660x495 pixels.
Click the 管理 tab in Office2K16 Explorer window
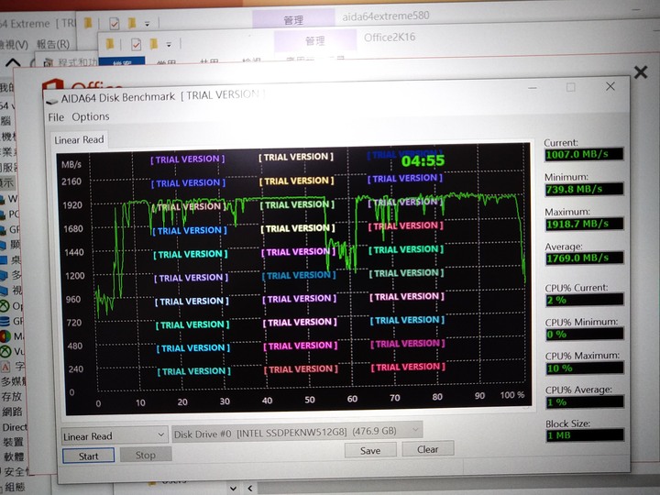(x=314, y=41)
